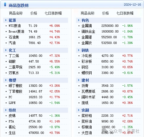Open the WTI原油 commodity link
The image size is (144, 137).
pyautogui.click(x=15, y=26)
